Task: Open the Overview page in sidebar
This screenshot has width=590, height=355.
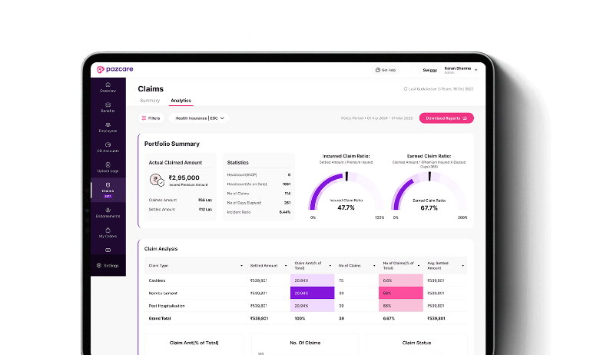Action: tap(108, 88)
